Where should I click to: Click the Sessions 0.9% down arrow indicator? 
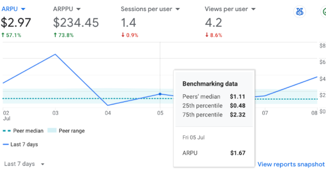pyautogui.click(x=123, y=35)
